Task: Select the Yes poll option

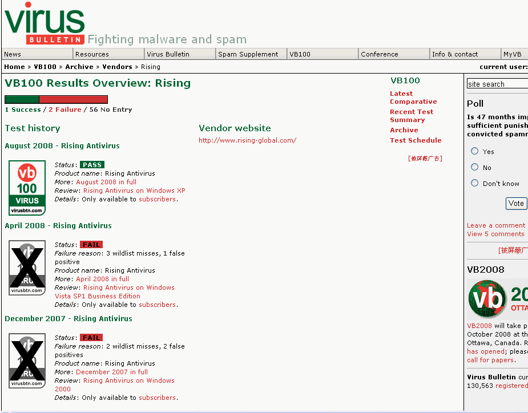Action: pyautogui.click(x=474, y=151)
